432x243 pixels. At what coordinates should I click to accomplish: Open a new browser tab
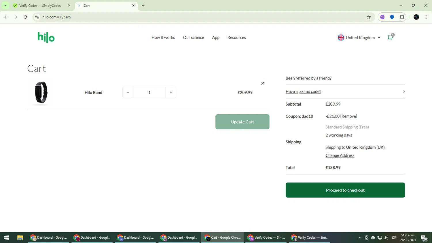pyautogui.click(x=143, y=5)
